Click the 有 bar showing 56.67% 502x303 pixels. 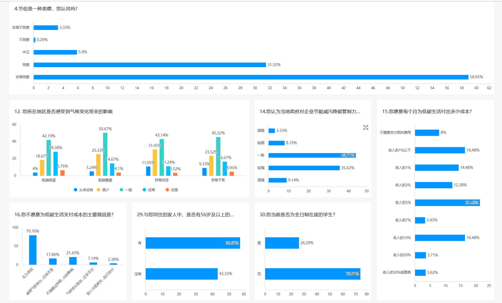pos(193,243)
